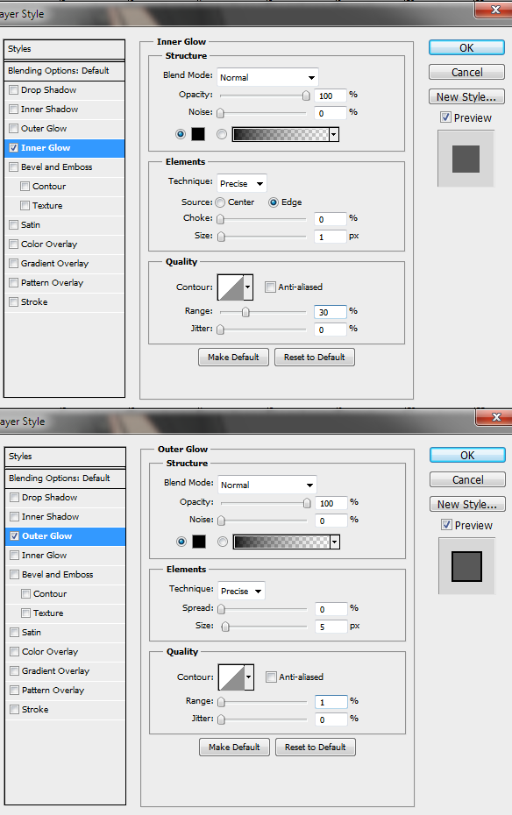Click the Outer Glow gradient preview bar

281,542
